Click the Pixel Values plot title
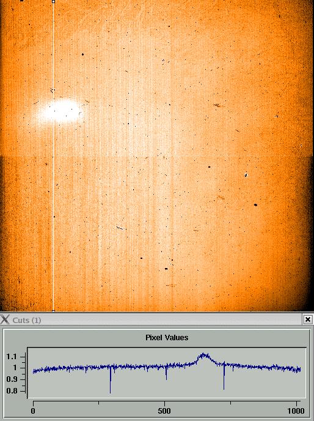This screenshot has width=314, height=421. (167, 338)
